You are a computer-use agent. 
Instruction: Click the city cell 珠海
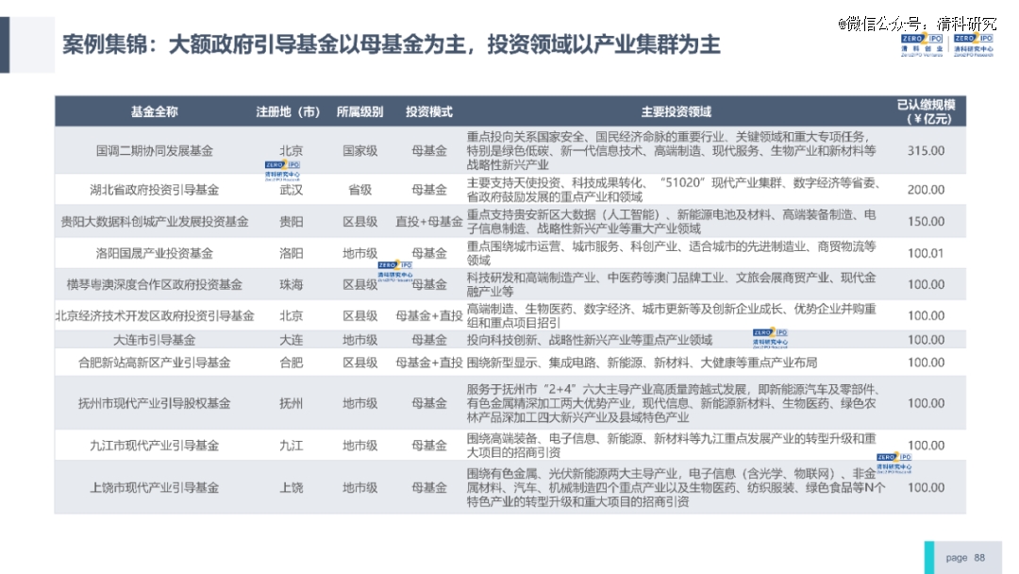pyautogui.click(x=292, y=285)
